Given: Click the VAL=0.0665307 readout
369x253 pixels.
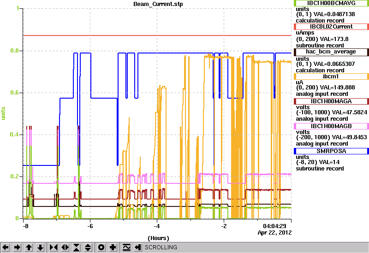Looking at the screenshot, I should pyautogui.click(x=334, y=64).
